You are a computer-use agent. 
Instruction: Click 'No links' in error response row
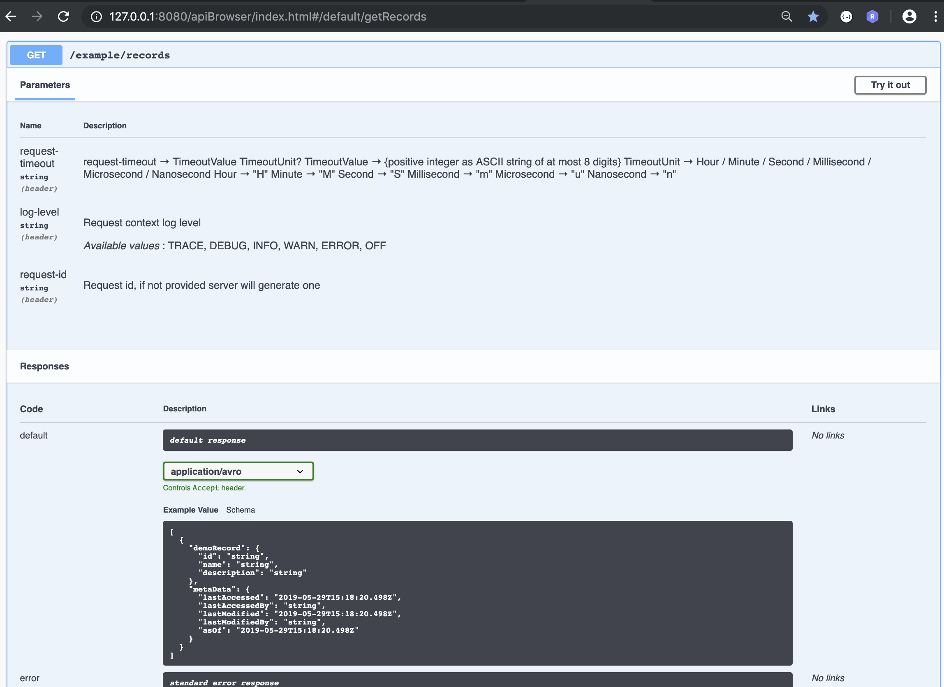828,678
